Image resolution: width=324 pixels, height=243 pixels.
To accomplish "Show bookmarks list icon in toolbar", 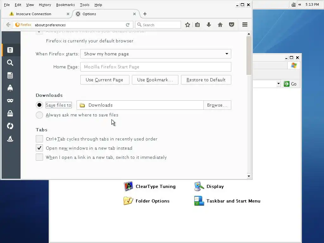I will (197, 25).
